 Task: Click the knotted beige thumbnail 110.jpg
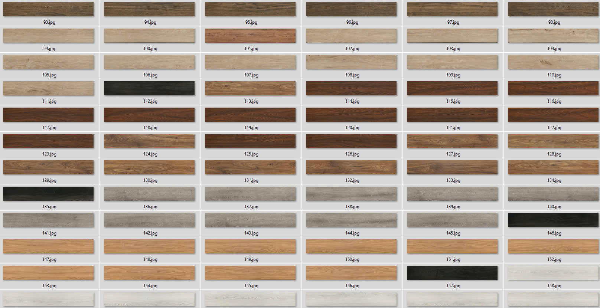(553, 62)
